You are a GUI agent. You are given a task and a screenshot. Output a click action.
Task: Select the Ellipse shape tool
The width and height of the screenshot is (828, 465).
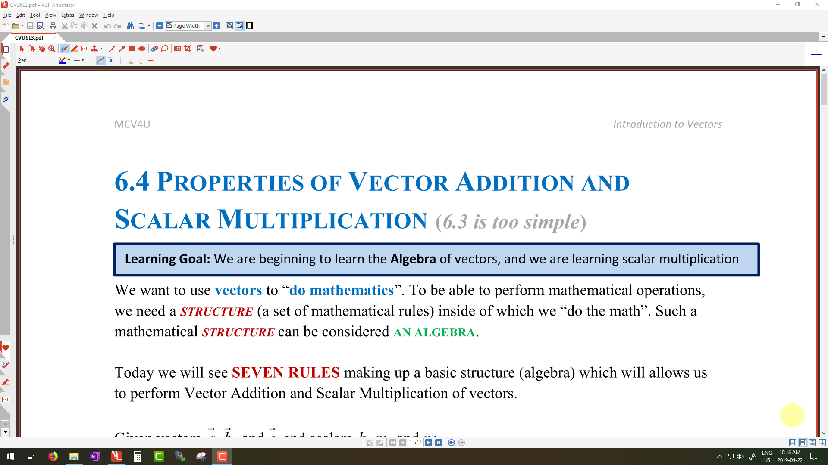pyautogui.click(x=142, y=49)
